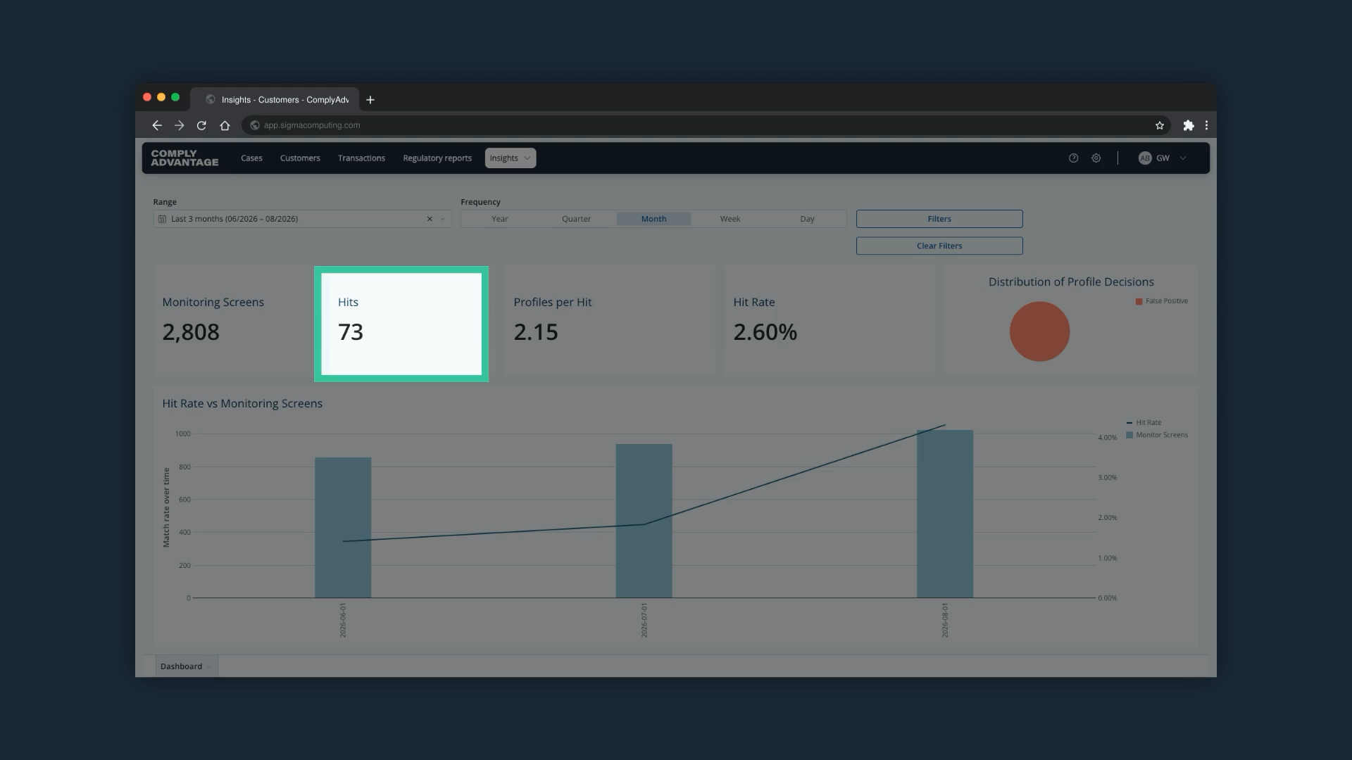Click Hit Rate vs Monitoring Screens title
Image resolution: width=1352 pixels, height=760 pixels.
242,403
